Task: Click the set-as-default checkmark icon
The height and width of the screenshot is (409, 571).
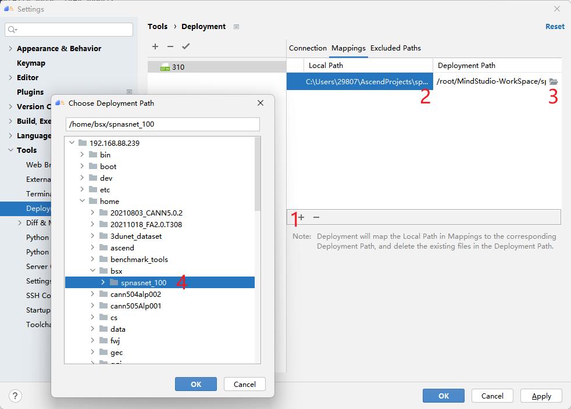Action: [186, 46]
